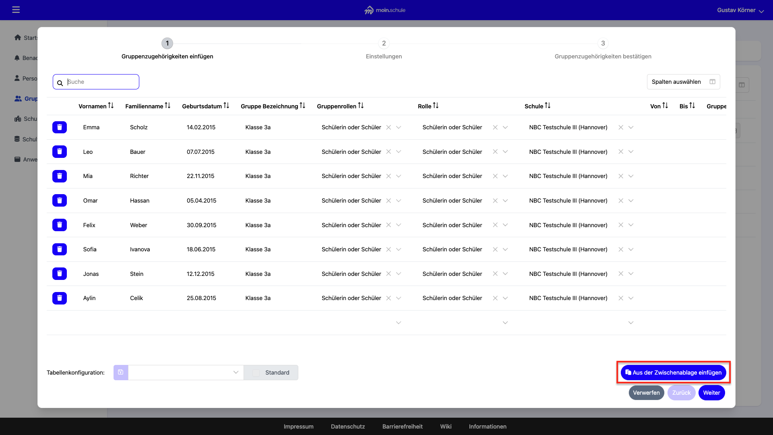Expand Schule dropdown for Mia
Screen dimensions: 773x435
click(x=631, y=176)
